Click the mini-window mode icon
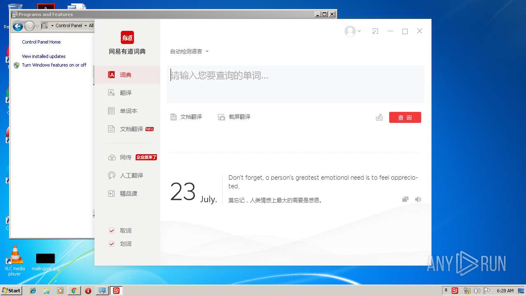The height and width of the screenshot is (296, 526). pyautogui.click(x=375, y=31)
